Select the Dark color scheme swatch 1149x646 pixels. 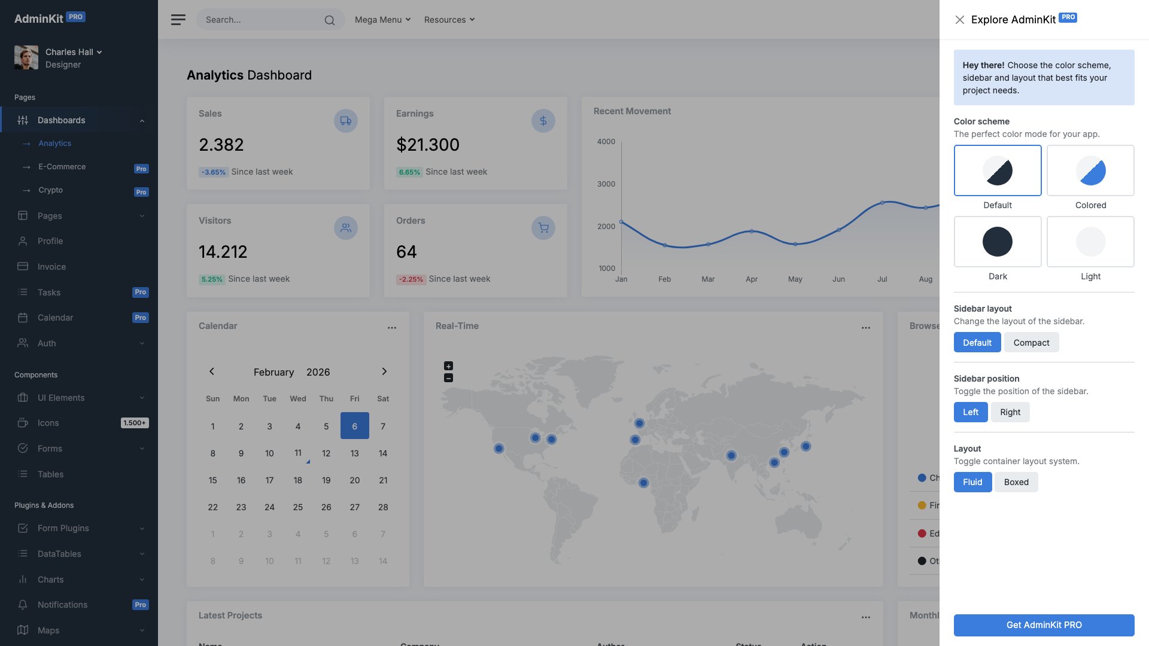tap(998, 242)
